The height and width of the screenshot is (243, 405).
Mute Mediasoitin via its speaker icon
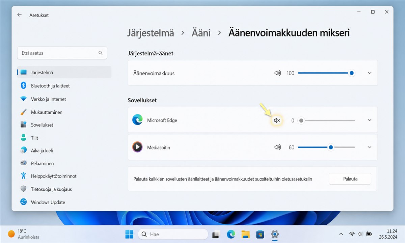pos(277,147)
